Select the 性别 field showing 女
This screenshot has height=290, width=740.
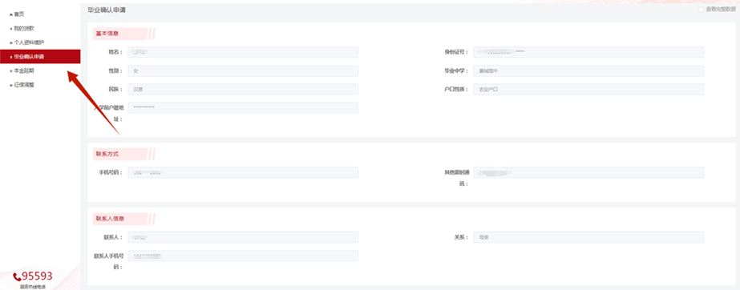point(243,70)
